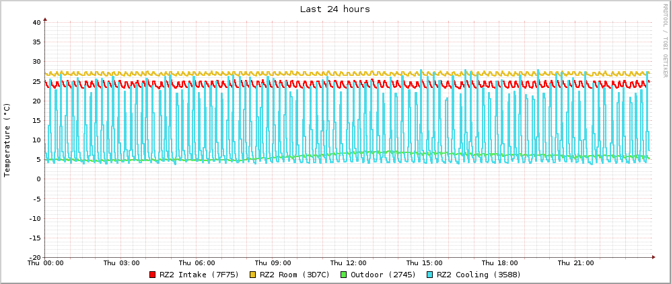
Task: Click the 'Last 24 hours' graph title
Action: [x=334, y=9]
